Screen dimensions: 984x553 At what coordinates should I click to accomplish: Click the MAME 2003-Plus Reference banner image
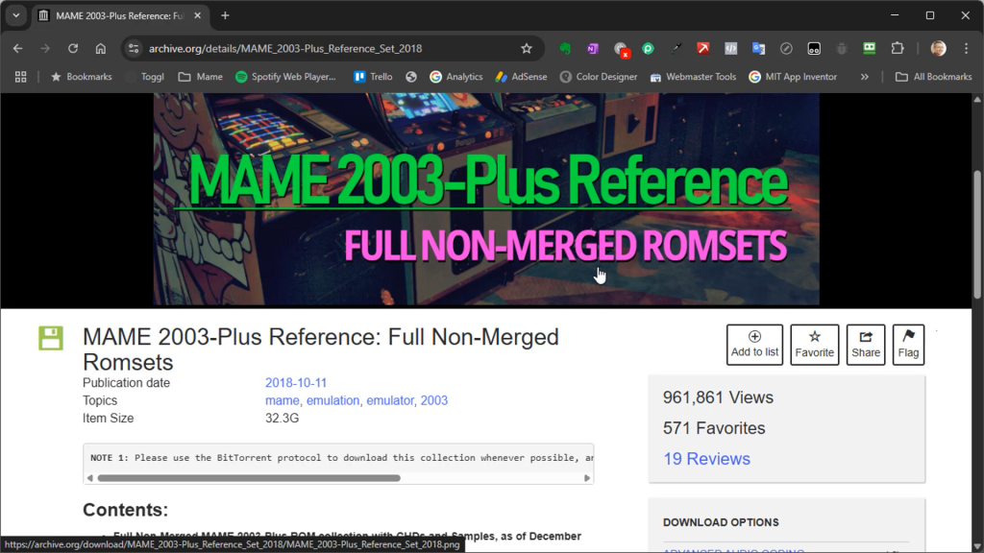tap(486, 200)
